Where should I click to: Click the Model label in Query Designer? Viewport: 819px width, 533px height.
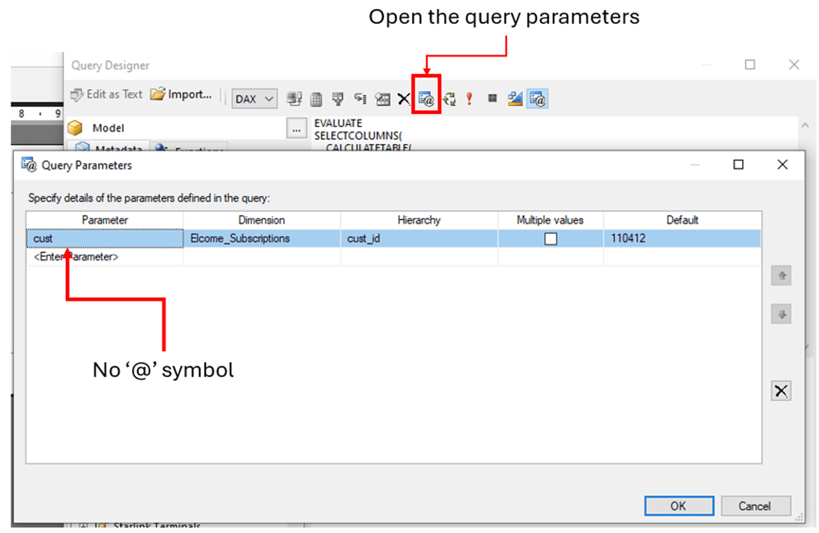108,128
